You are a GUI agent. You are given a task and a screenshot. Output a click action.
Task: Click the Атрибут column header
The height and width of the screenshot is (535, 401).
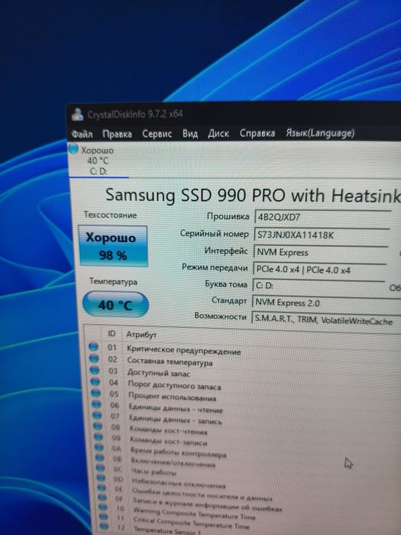click(x=141, y=335)
